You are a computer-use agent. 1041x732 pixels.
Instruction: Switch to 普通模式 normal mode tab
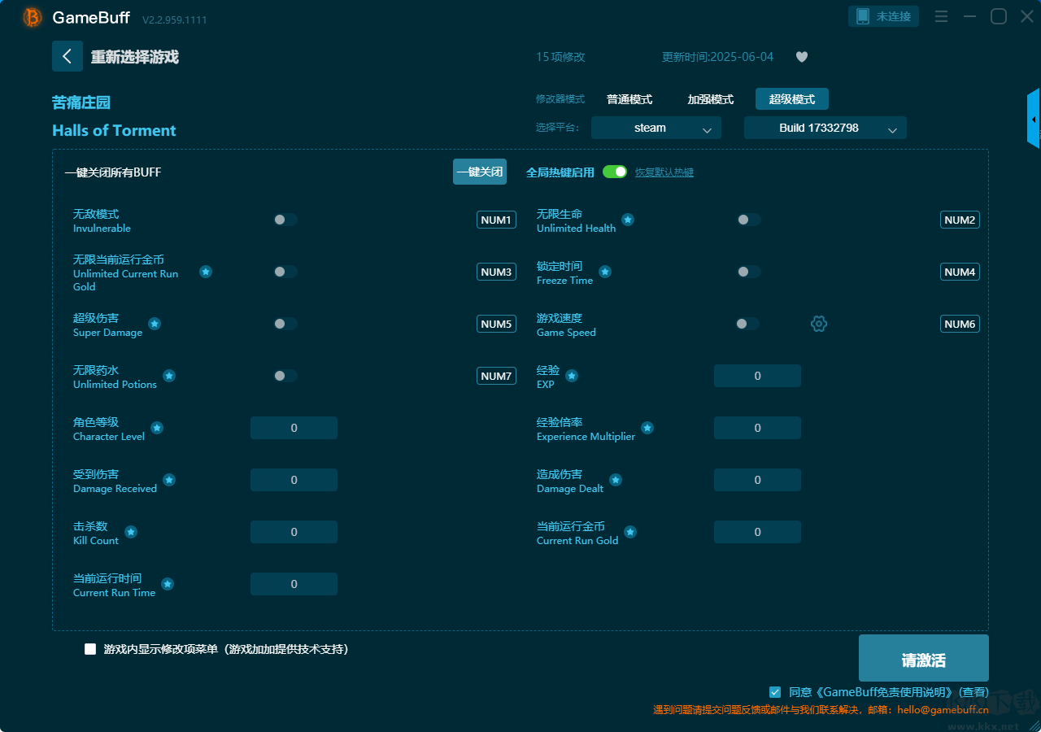[629, 99]
